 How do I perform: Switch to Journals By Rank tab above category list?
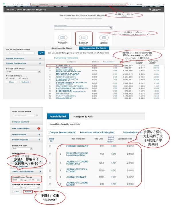(x=62, y=48)
